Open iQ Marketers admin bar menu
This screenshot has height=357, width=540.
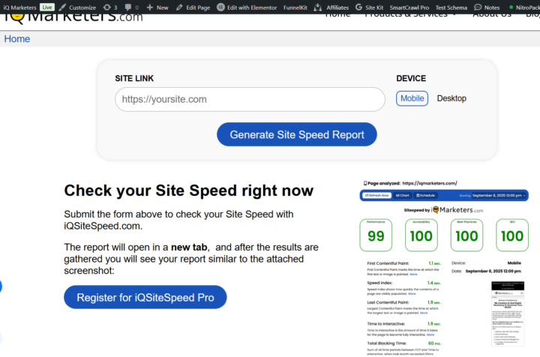tap(19, 7)
